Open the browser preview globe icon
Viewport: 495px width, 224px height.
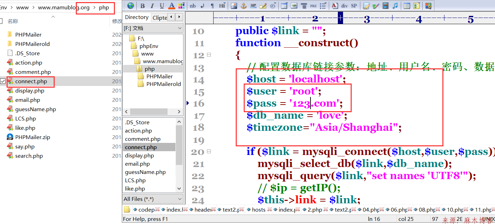(x=130, y=6)
